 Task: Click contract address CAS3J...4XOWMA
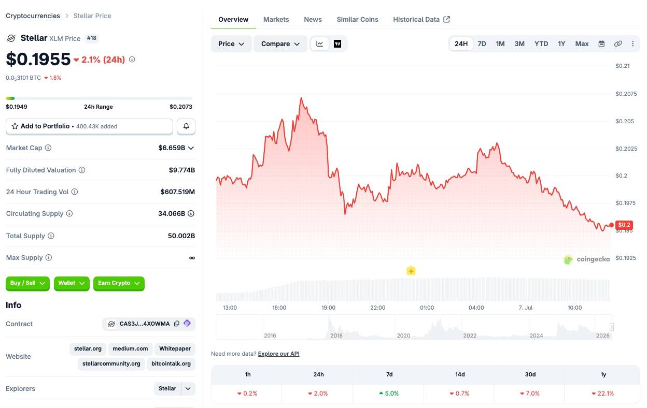point(145,324)
